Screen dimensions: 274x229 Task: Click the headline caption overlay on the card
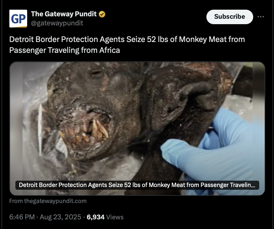click(137, 185)
